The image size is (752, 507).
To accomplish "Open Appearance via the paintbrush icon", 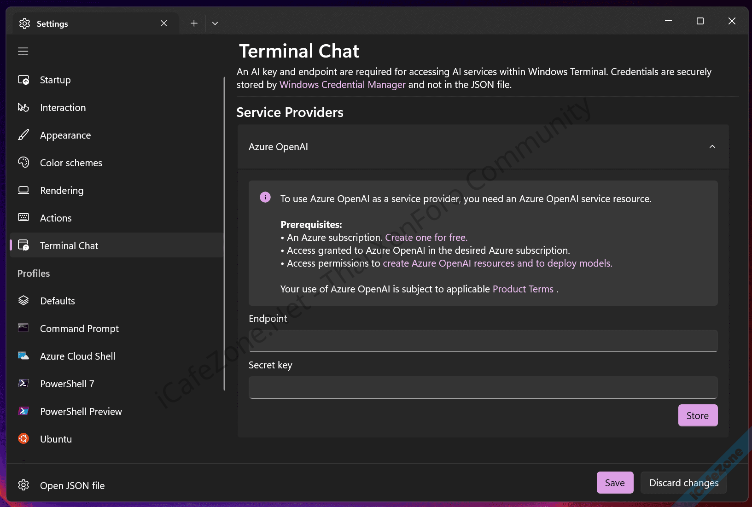I will pyautogui.click(x=23, y=135).
